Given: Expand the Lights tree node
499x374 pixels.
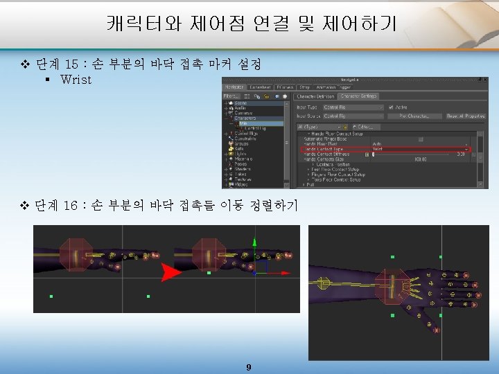Looking at the screenshot, I should click(226, 154).
